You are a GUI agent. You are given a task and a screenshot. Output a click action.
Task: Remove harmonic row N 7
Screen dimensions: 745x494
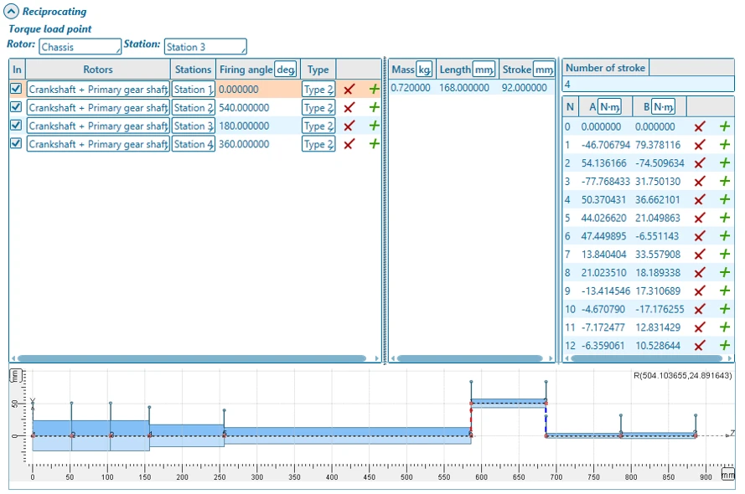coord(700,255)
